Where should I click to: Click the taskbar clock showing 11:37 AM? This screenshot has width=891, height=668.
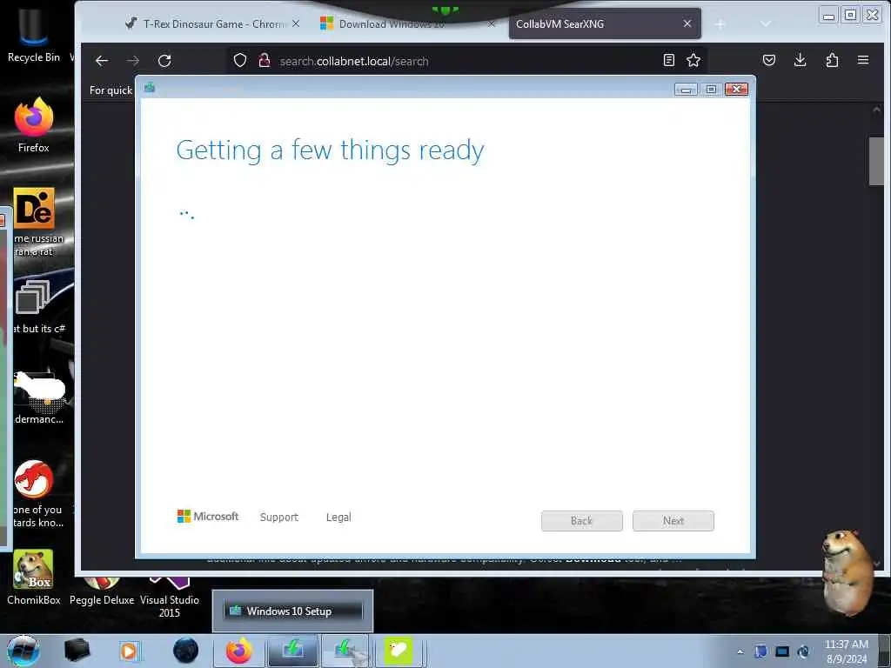(x=847, y=651)
